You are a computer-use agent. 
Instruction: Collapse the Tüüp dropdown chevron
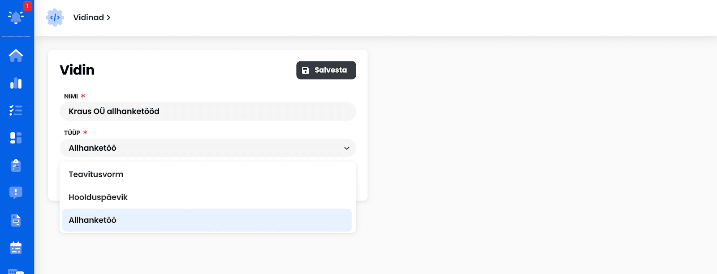pyautogui.click(x=346, y=148)
